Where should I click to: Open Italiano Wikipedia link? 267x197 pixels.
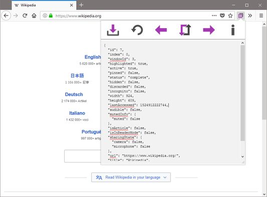tap(77, 113)
